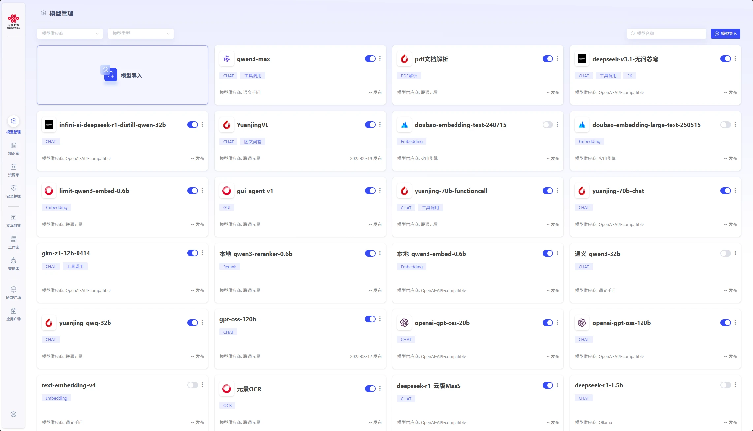This screenshot has width=753, height=431.
Task: Turn on the text-embedding-v4 toggle
Action: 193,385
